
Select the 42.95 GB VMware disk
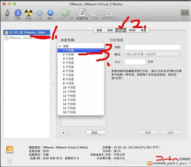point(27,33)
